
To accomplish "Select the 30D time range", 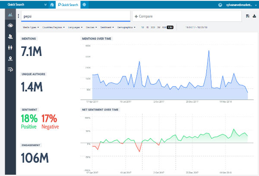I will 153,28.
